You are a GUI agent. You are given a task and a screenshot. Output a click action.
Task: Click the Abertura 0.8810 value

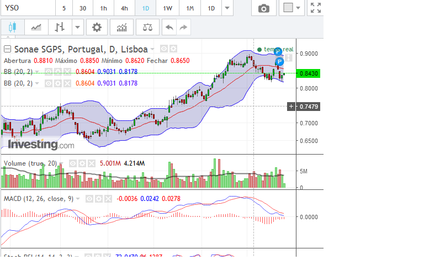tap(43, 61)
